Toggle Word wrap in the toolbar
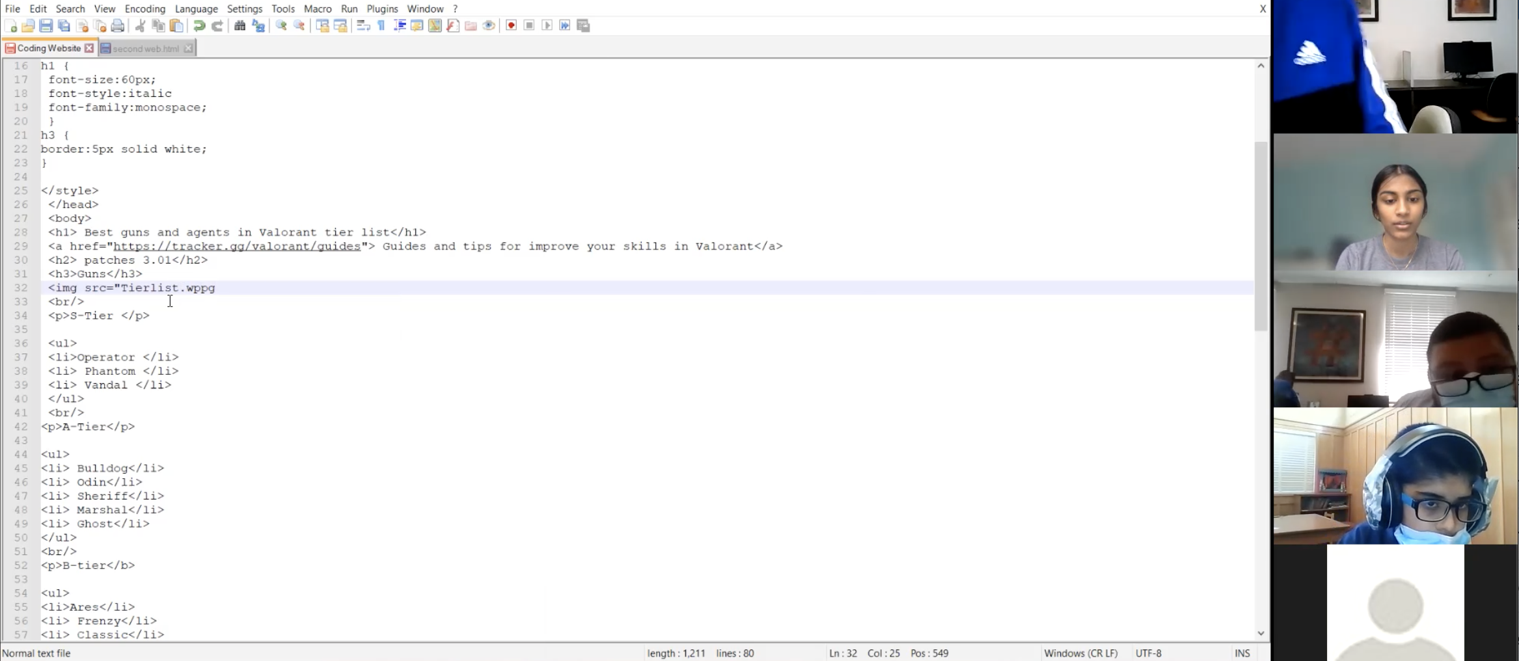 tap(363, 25)
